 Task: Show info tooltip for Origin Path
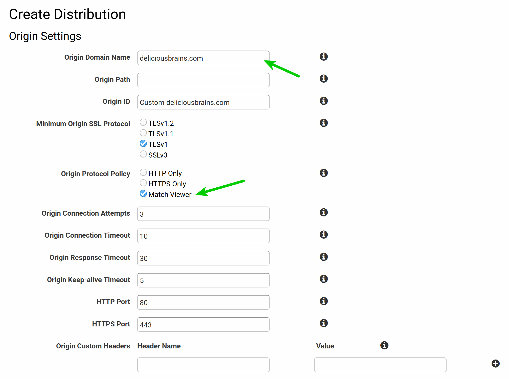(323, 78)
